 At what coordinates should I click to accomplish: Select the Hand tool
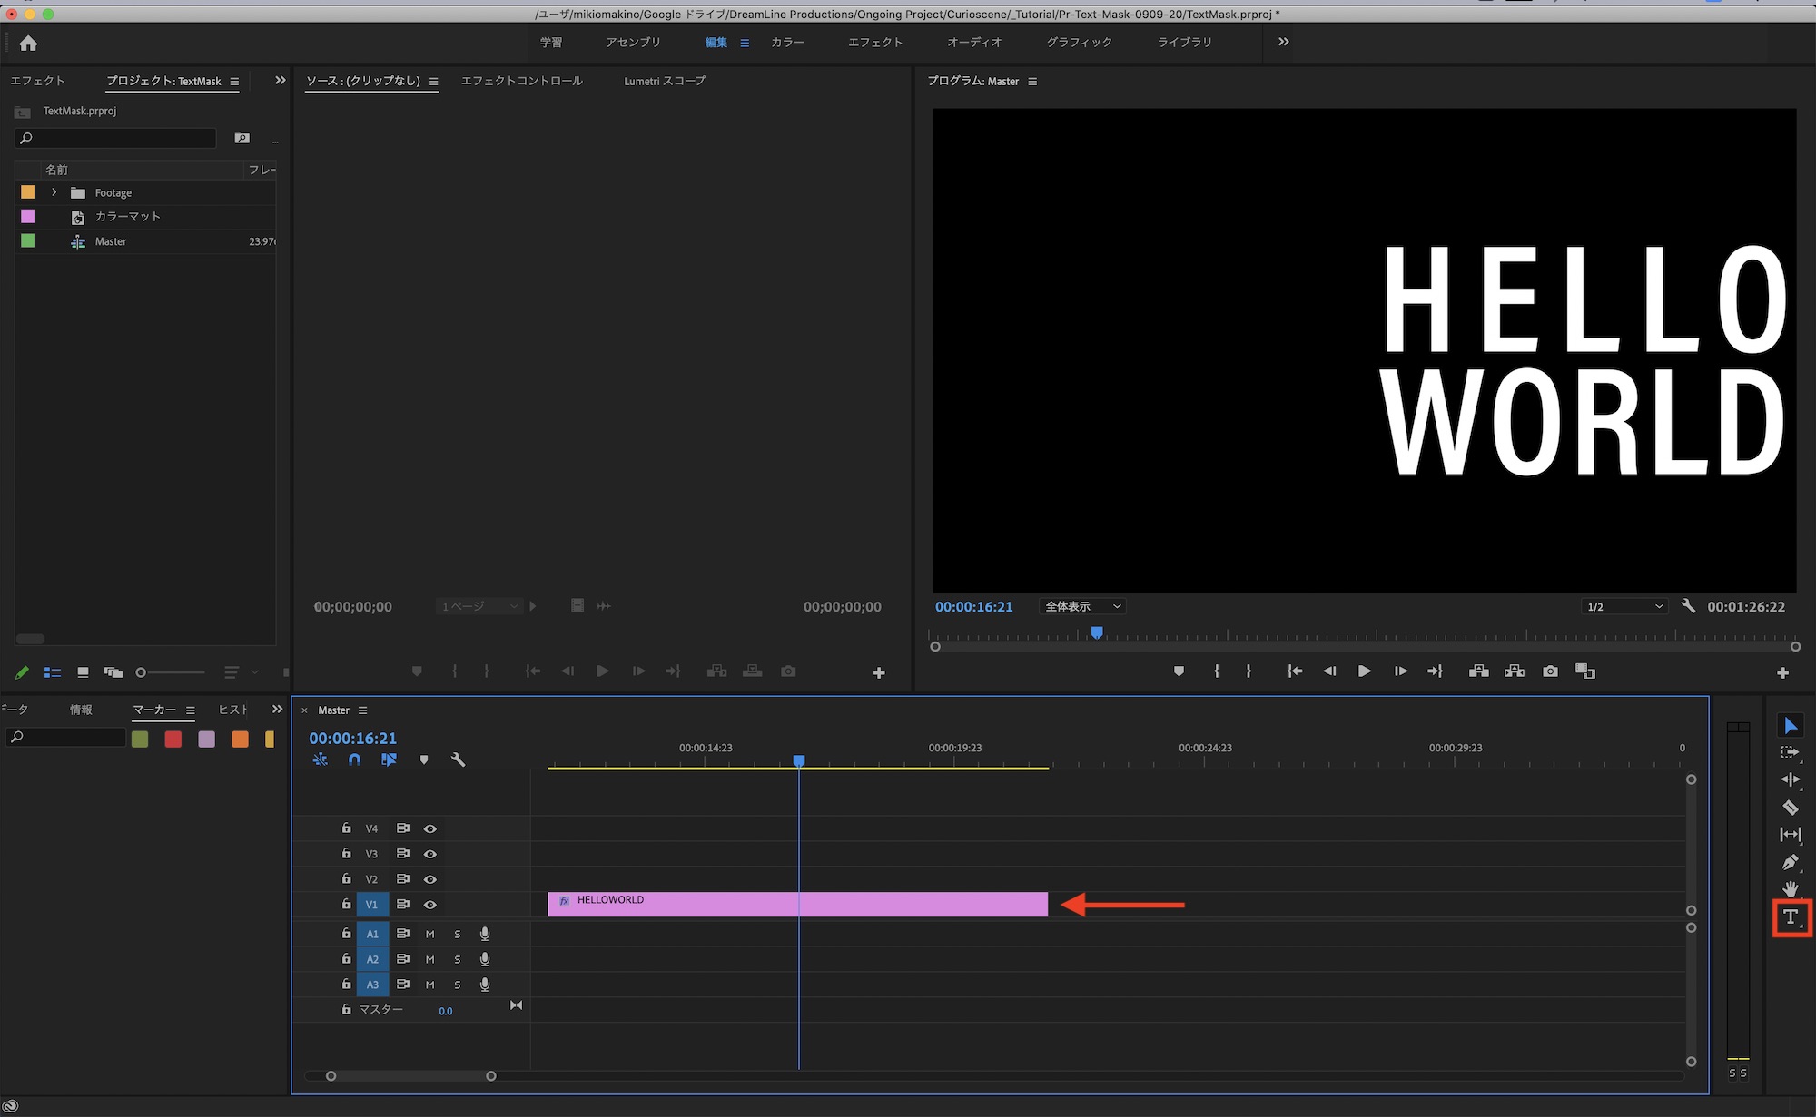coord(1790,889)
